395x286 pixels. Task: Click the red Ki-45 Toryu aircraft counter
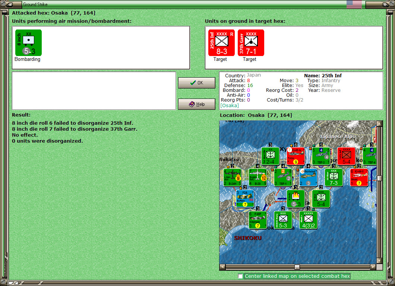tap(296, 156)
